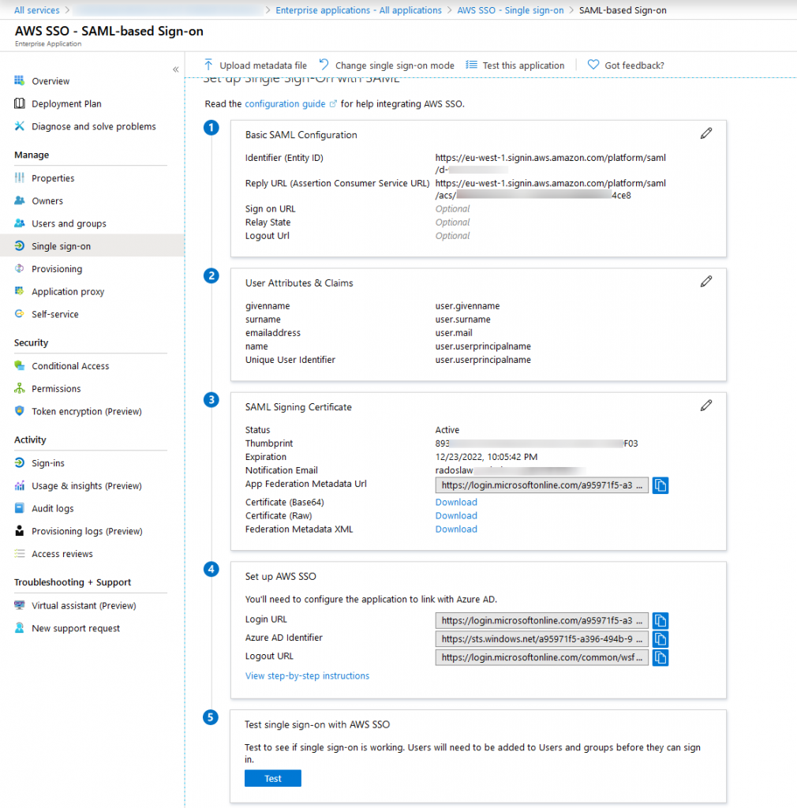Viewport: 797px width, 808px height.
Task: Edit Basic SAML Configuration with pencil
Action: (x=705, y=133)
